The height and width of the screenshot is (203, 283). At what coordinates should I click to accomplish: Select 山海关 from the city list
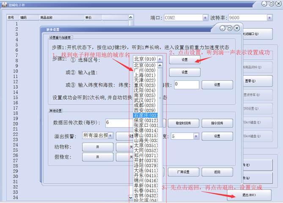[145, 140]
